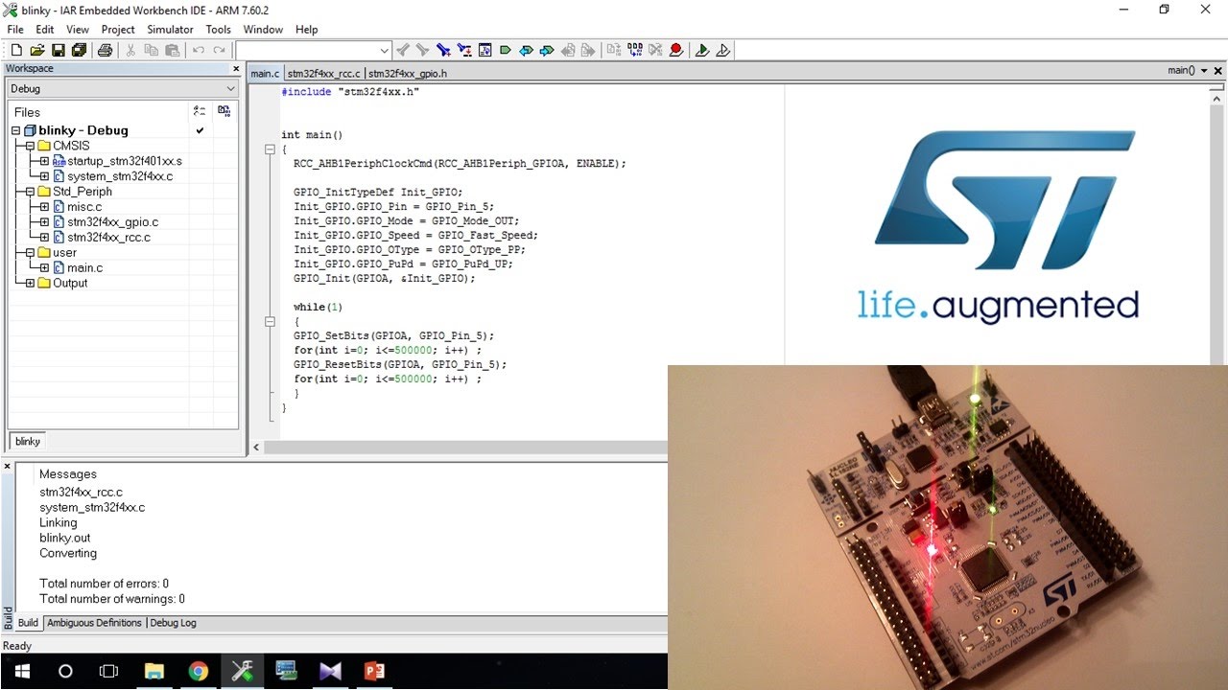Toggle a bookmark with the green bookmark icon

(x=506, y=50)
